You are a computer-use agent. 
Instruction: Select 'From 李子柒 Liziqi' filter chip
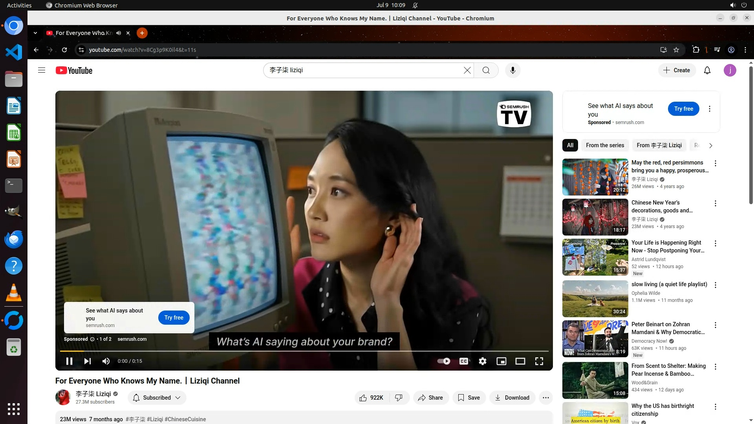(659, 145)
